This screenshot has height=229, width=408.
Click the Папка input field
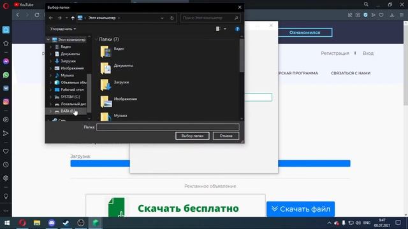pos(168,127)
